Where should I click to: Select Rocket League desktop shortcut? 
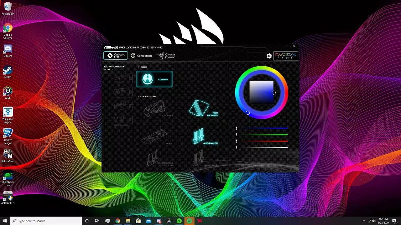coord(8,136)
